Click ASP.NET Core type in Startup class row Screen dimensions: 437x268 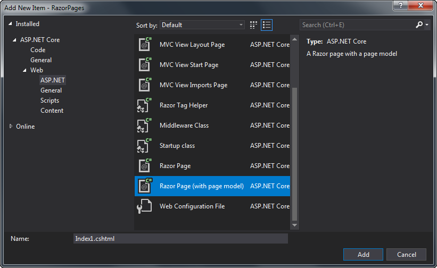coord(270,146)
